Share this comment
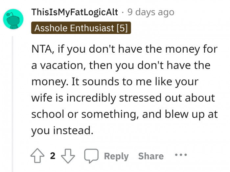The width and height of the screenshot is (230, 172). point(151,156)
